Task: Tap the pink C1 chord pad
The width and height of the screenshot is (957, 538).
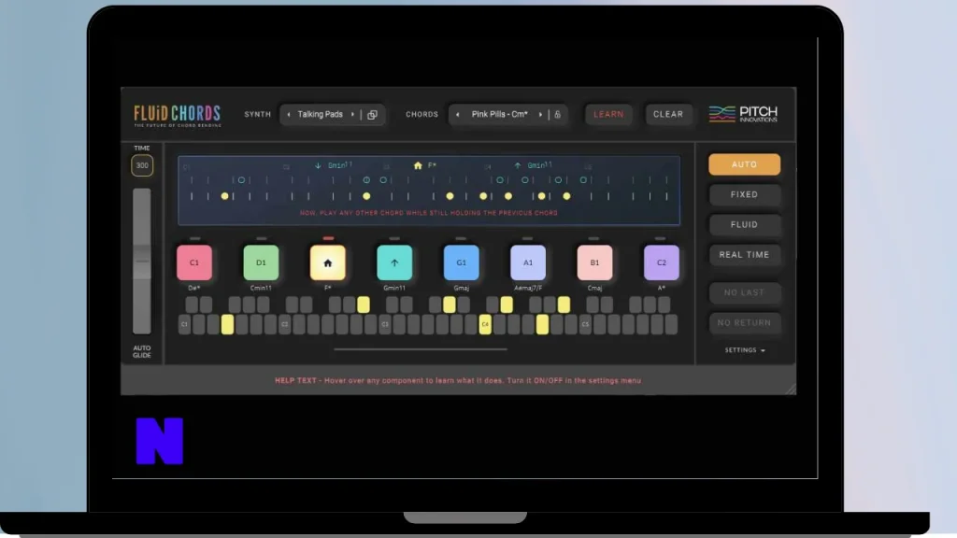Action: click(x=194, y=262)
